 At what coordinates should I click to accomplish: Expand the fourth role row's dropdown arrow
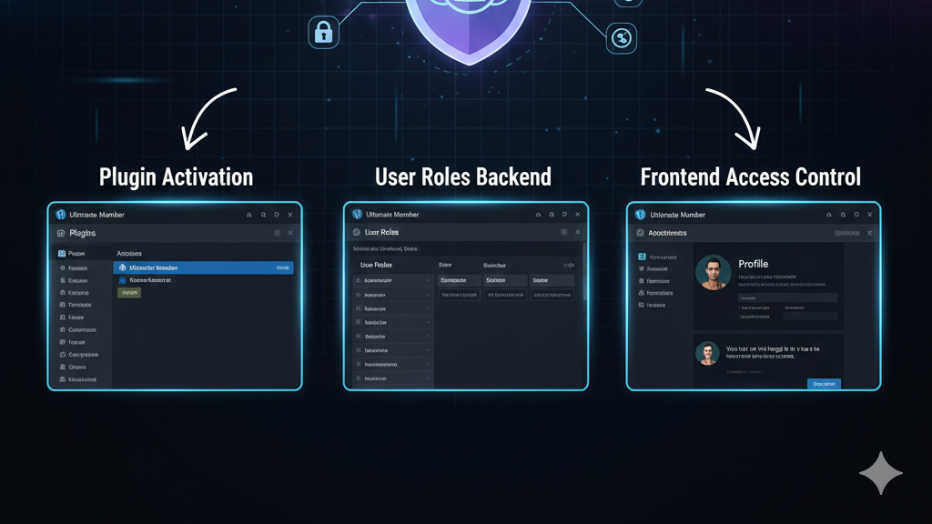[x=428, y=322]
